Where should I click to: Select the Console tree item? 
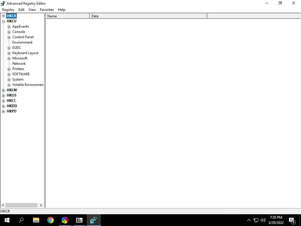19,32
